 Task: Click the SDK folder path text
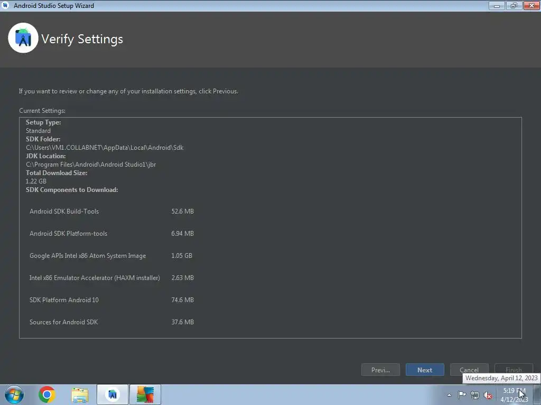point(105,148)
